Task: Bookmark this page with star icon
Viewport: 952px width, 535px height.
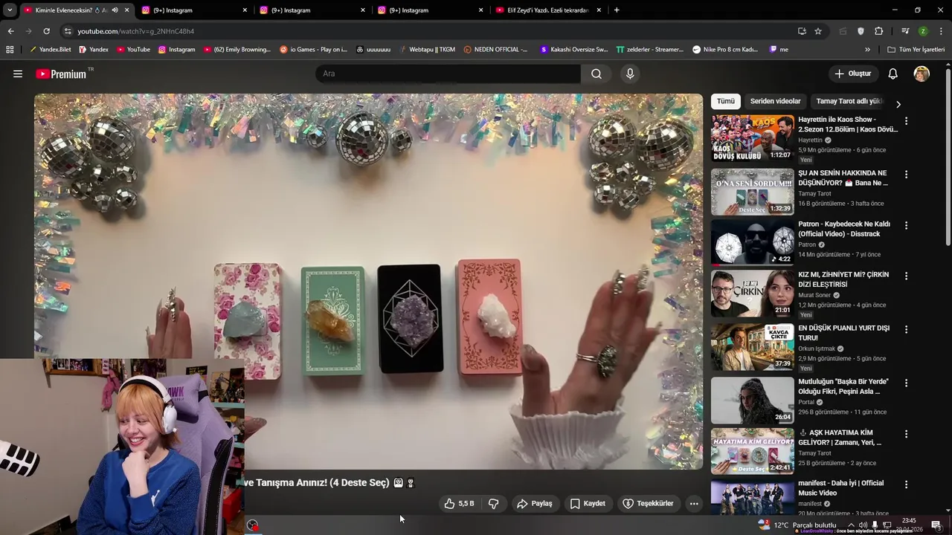Action: click(818, 31)
